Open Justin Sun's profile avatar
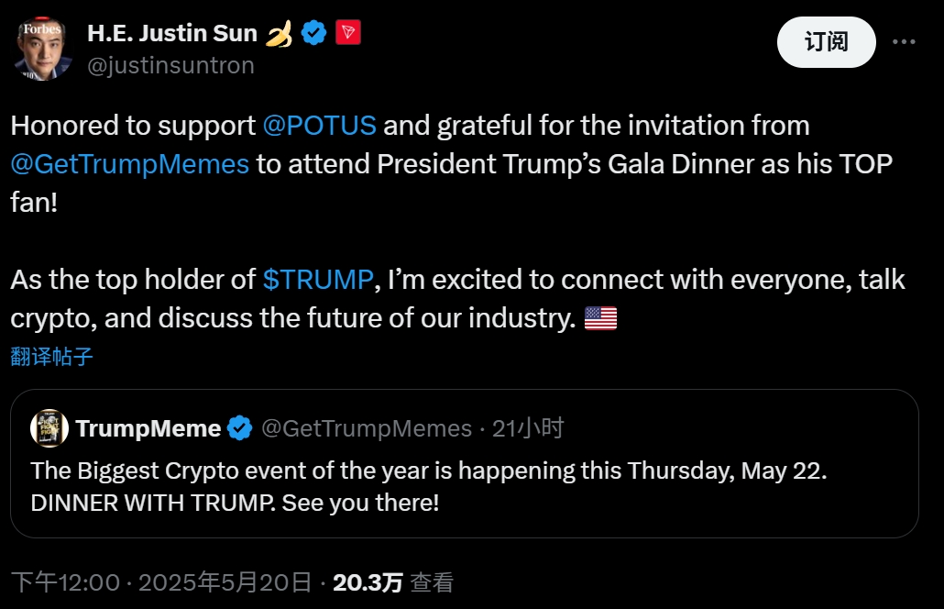The width and height of the screenshot is (944, 609). click(43, 48)
